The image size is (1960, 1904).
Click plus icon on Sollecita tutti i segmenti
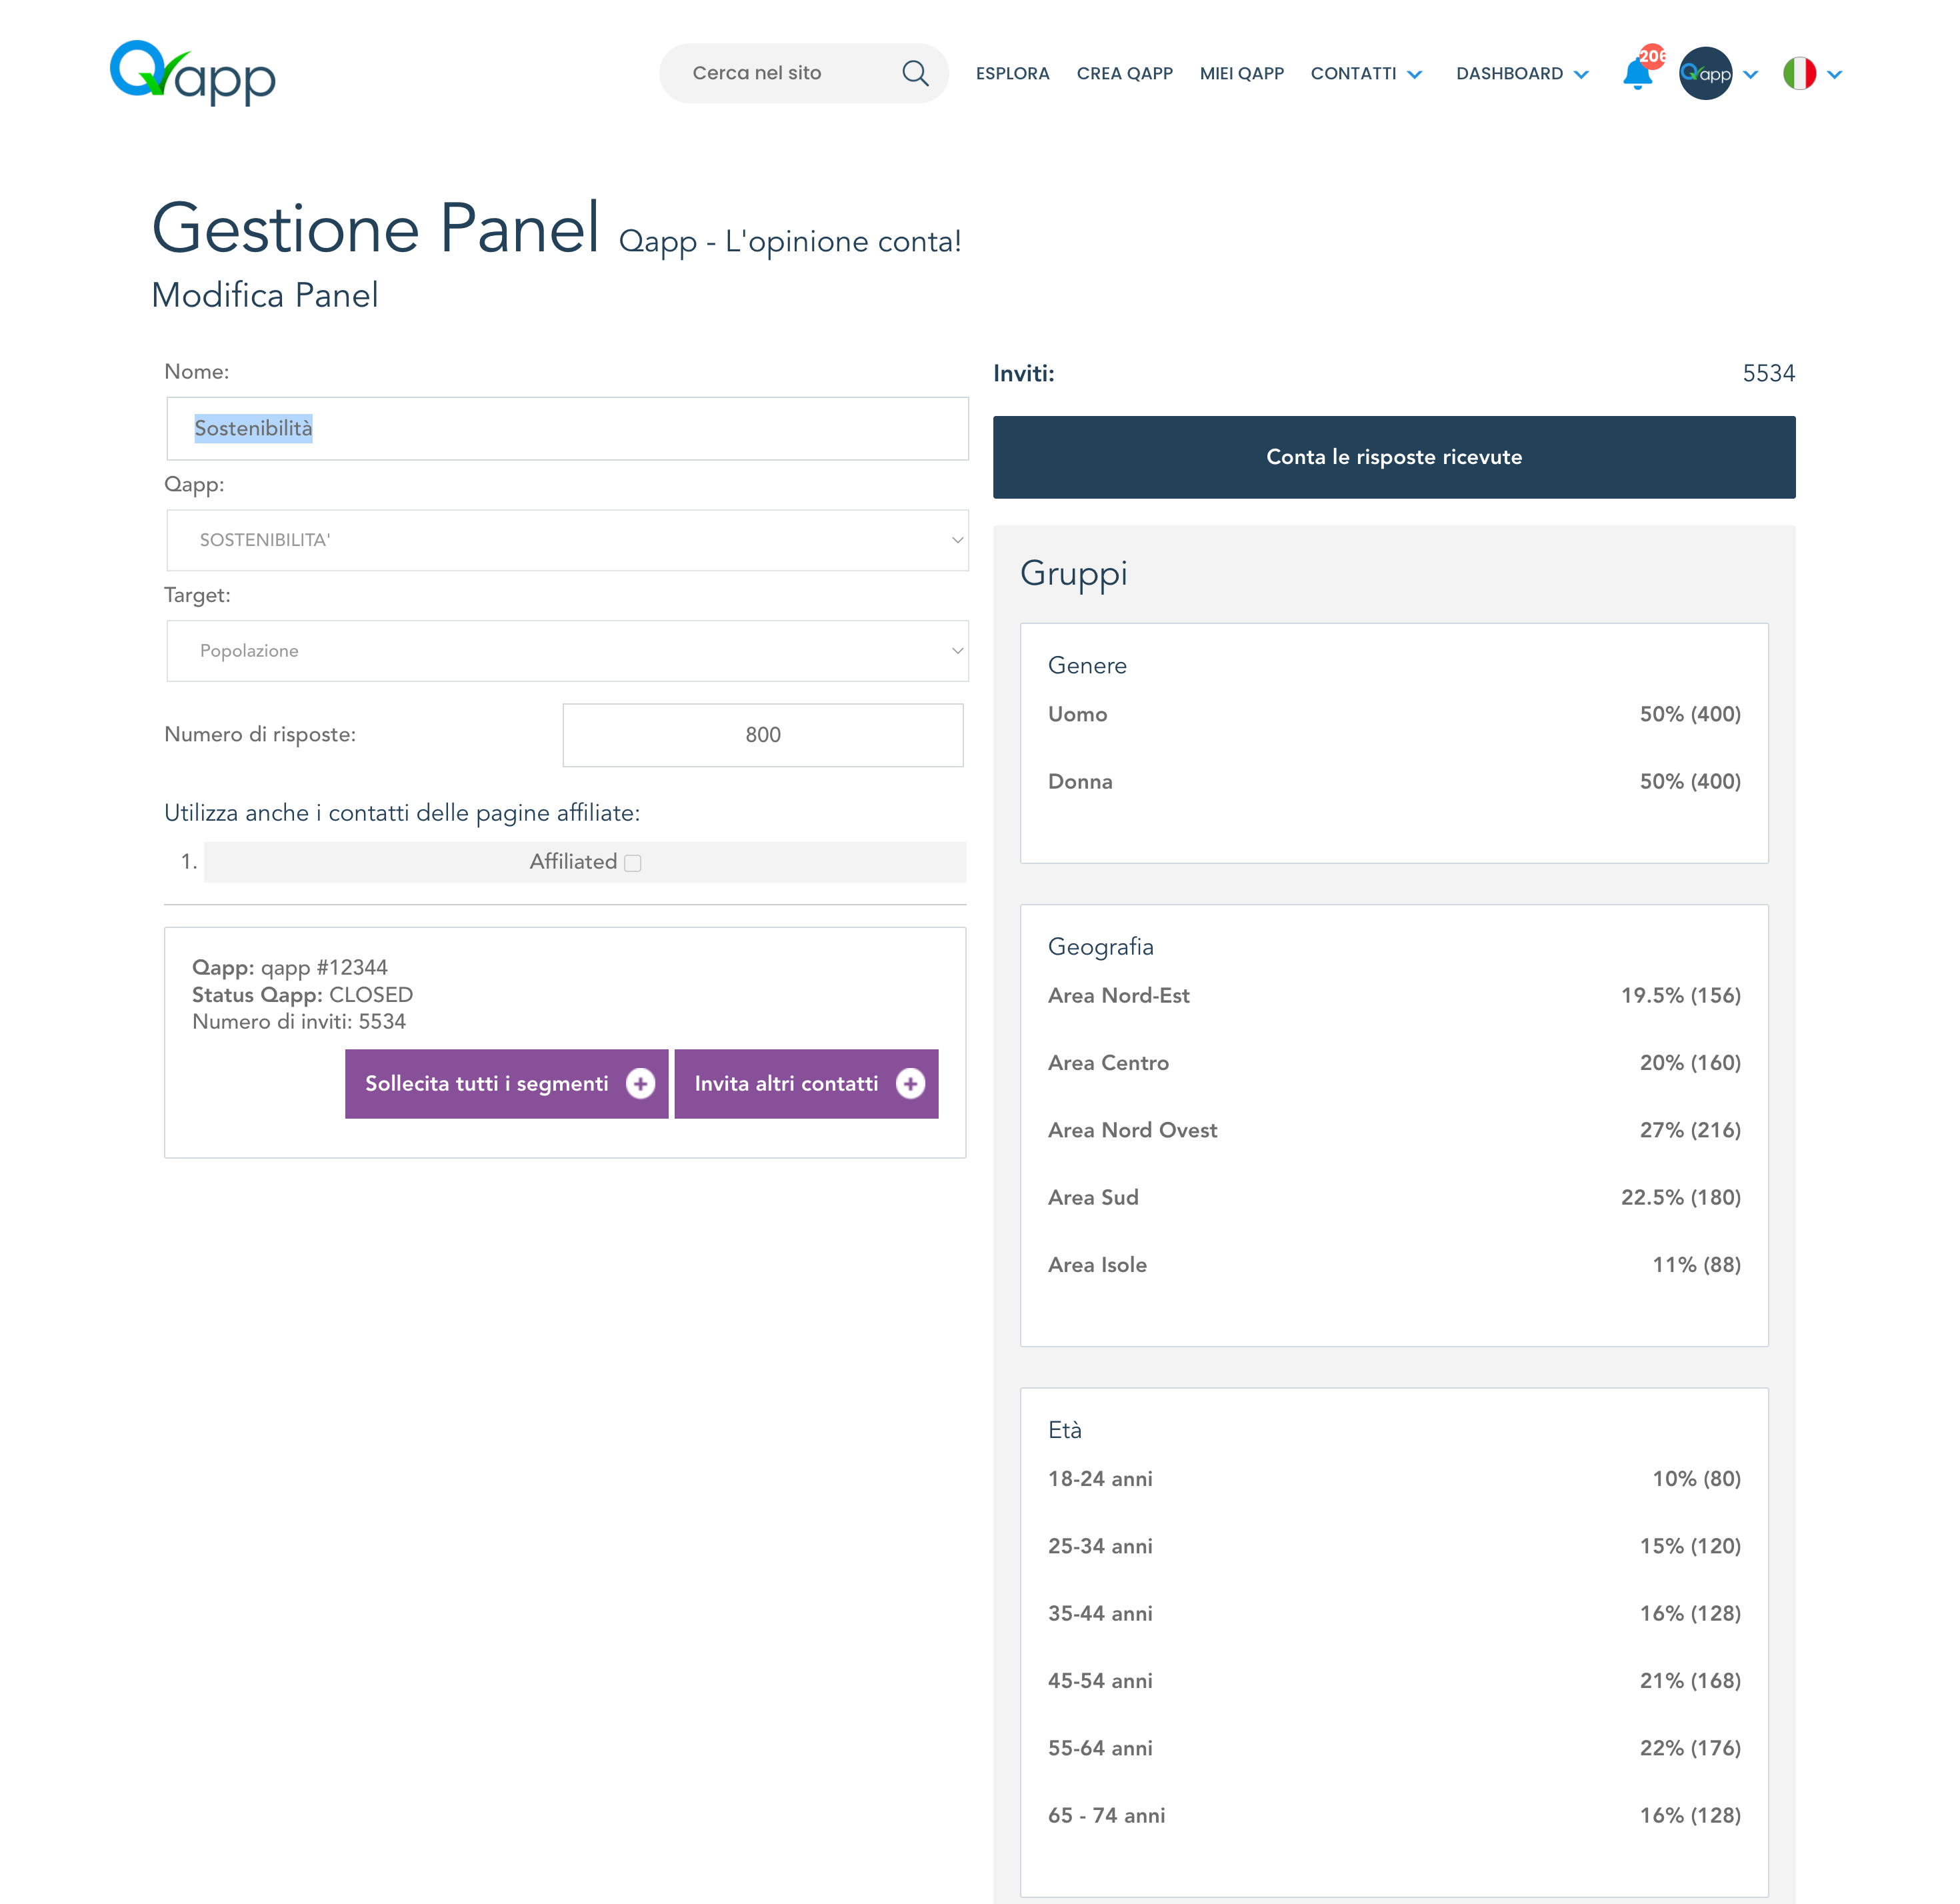click(640, 1084)
